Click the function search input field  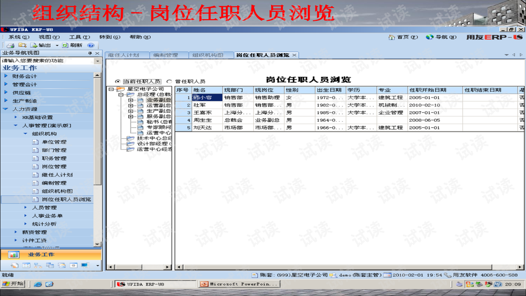coord(48,61)
